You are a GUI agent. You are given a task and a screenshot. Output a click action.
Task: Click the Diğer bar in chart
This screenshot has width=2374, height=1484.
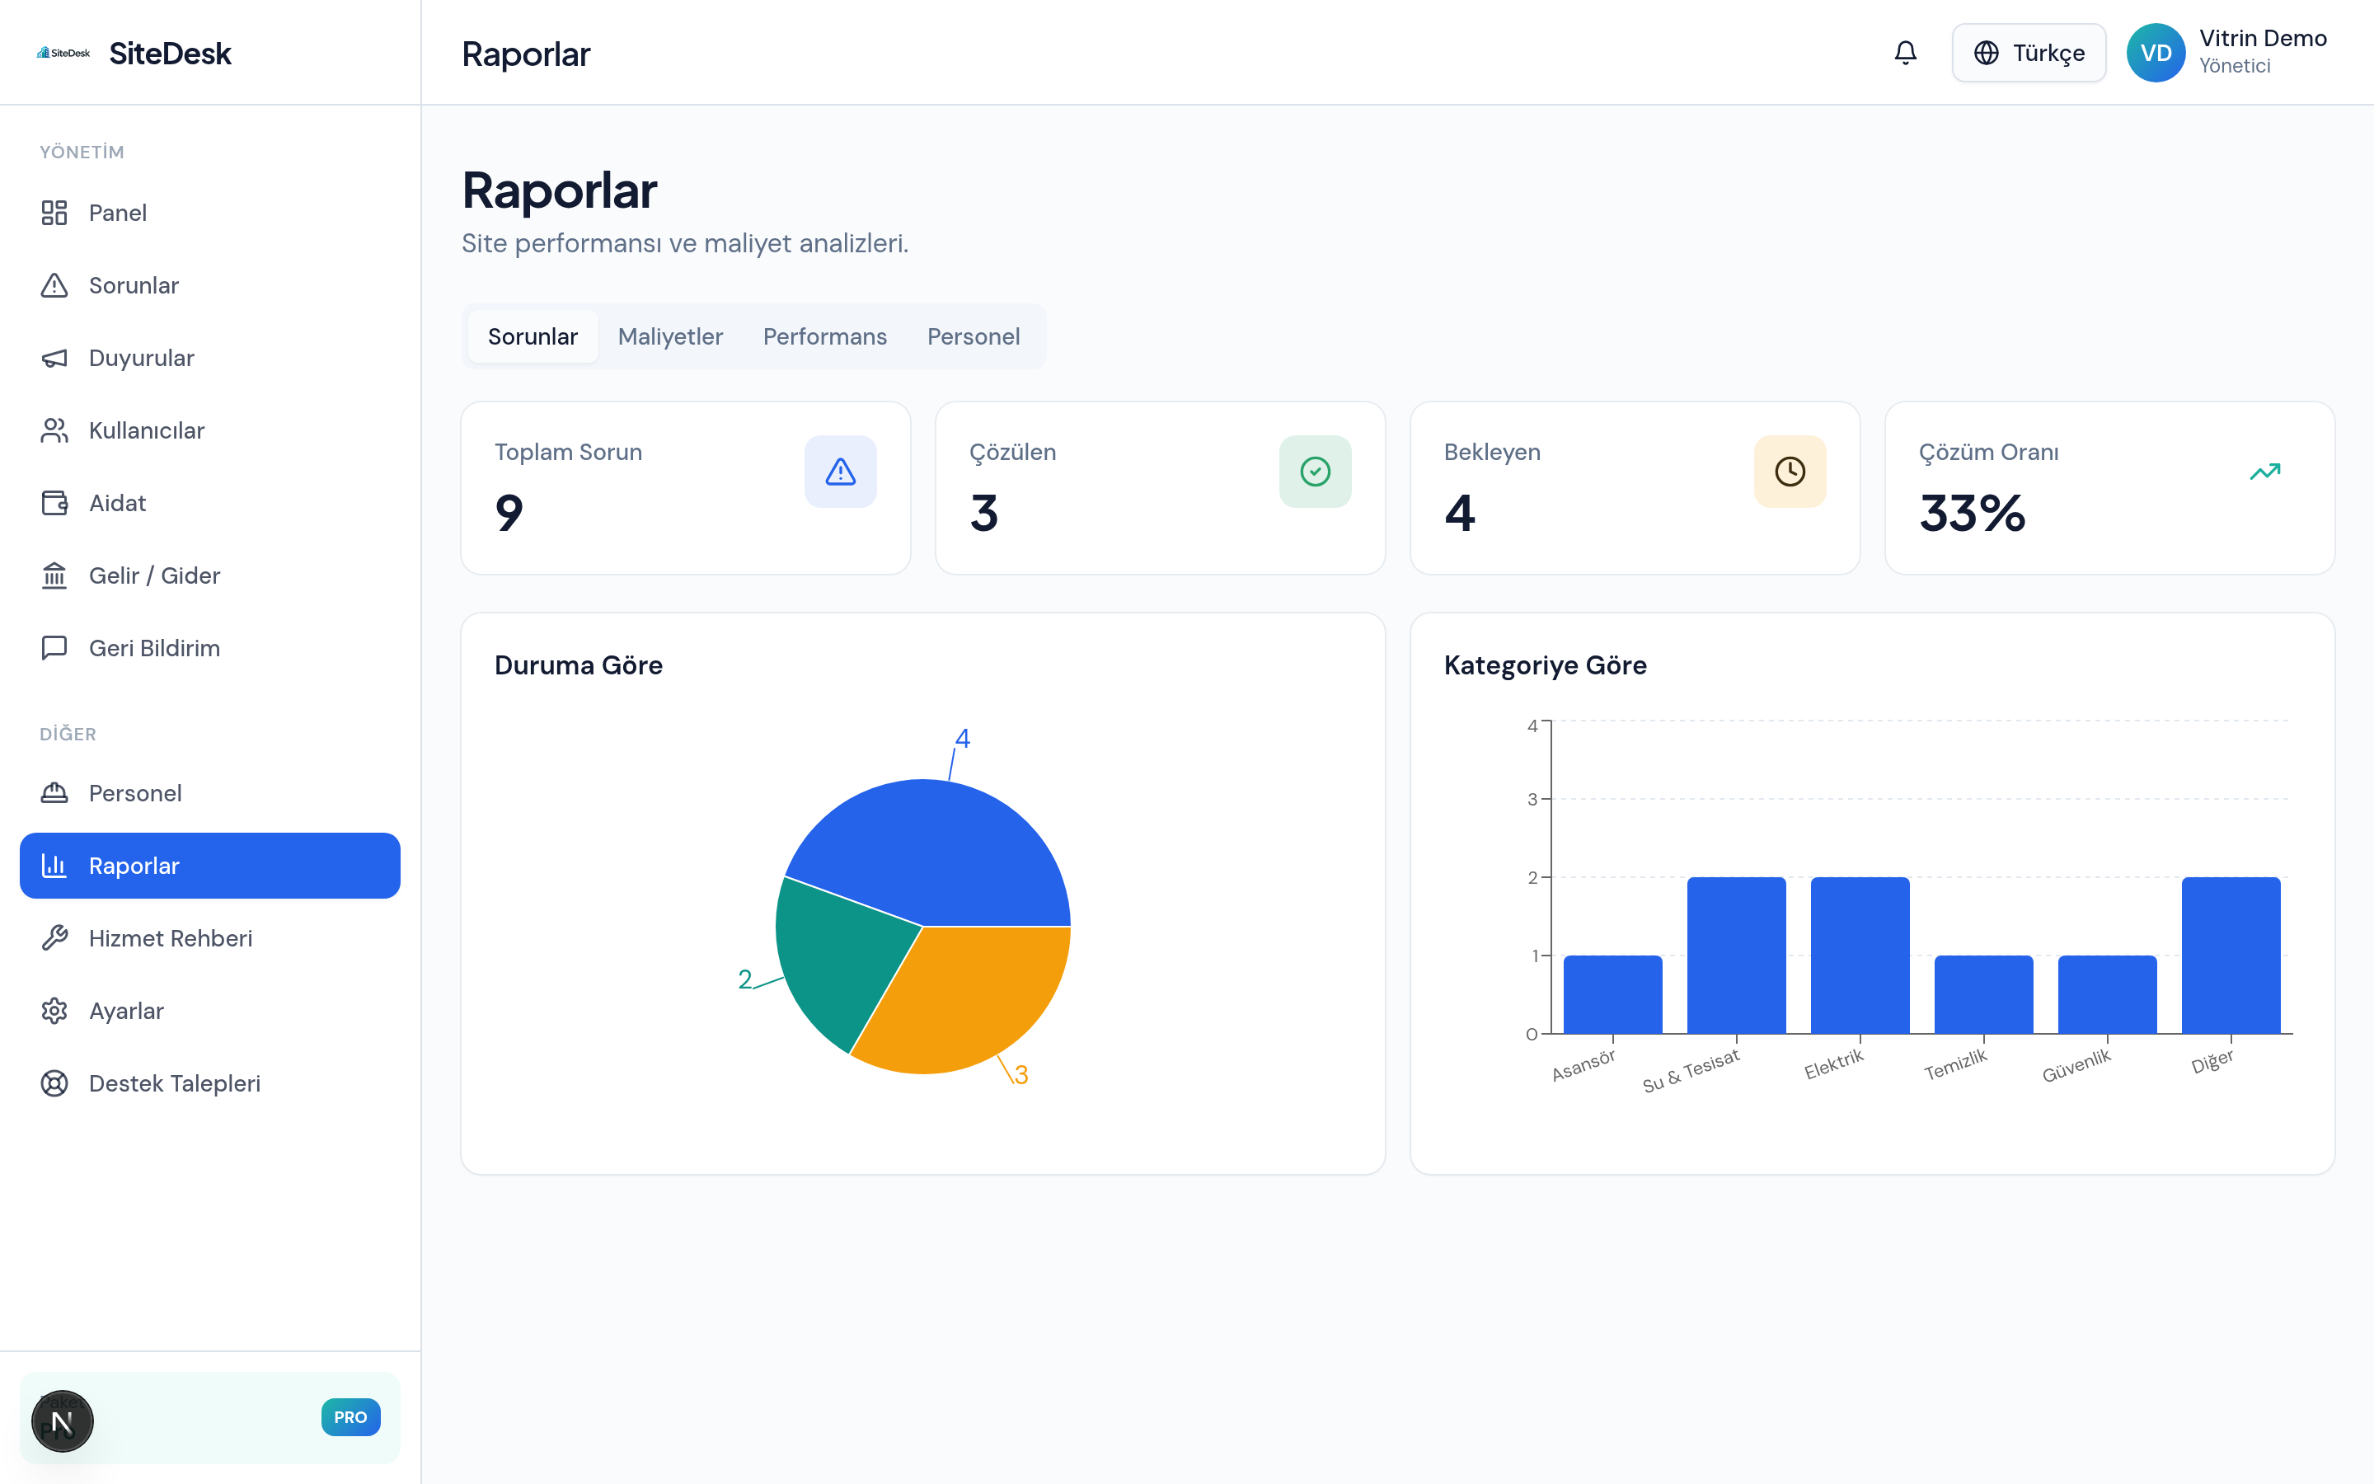click(2231, 955)
